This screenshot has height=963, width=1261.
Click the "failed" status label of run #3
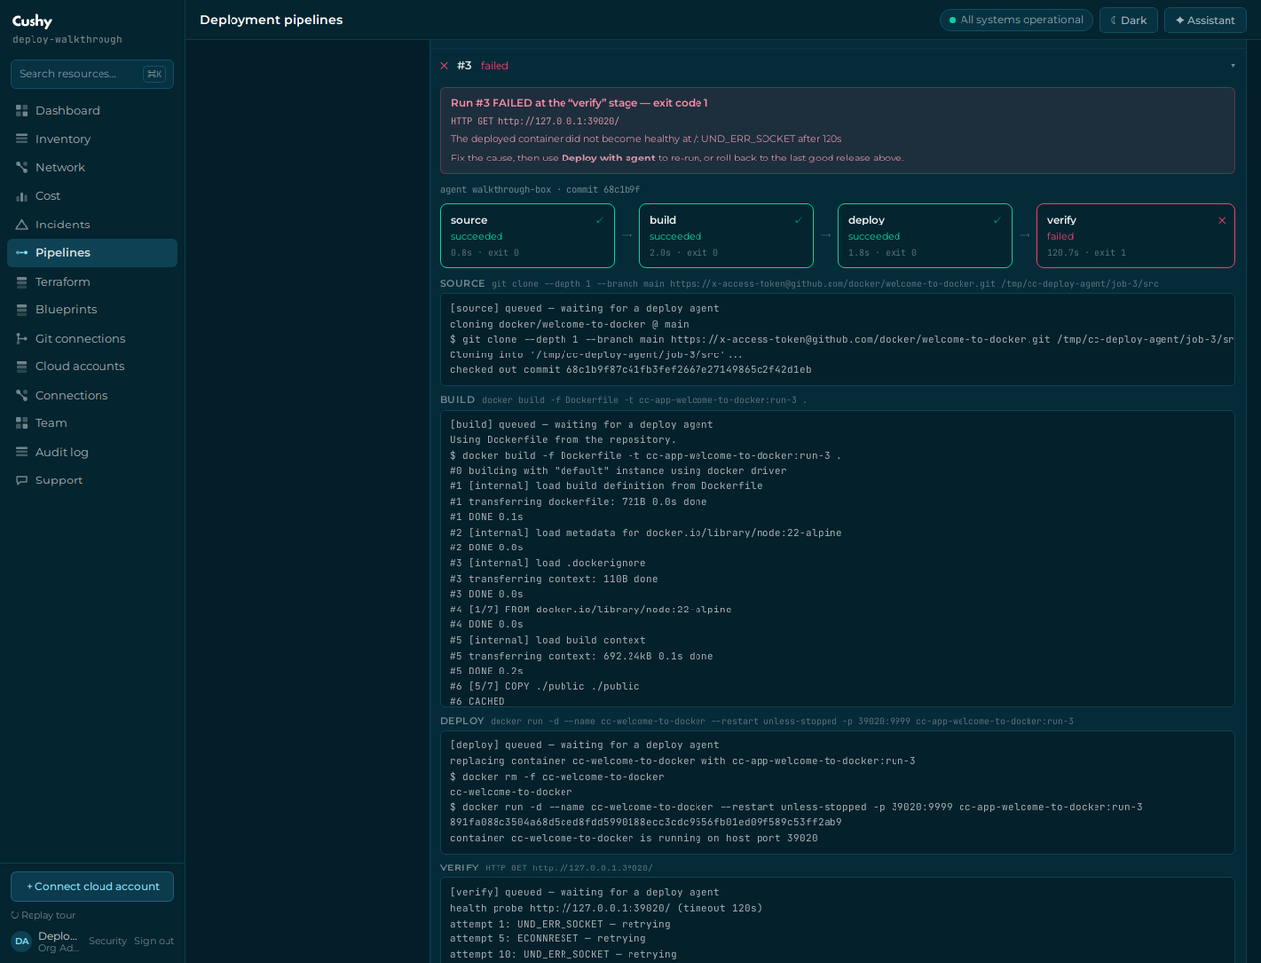(x=495, y=66)
